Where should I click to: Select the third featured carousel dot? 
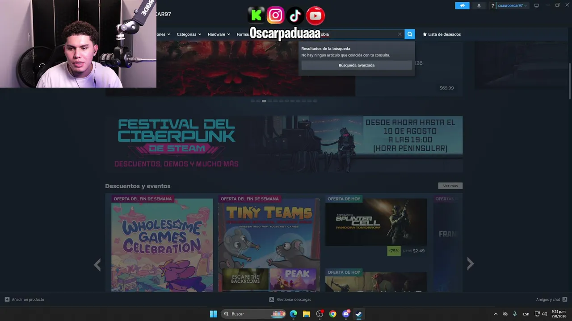tap(264, 101)
